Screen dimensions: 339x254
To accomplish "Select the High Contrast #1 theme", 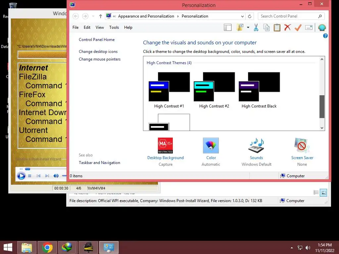I will coord(169,90).
